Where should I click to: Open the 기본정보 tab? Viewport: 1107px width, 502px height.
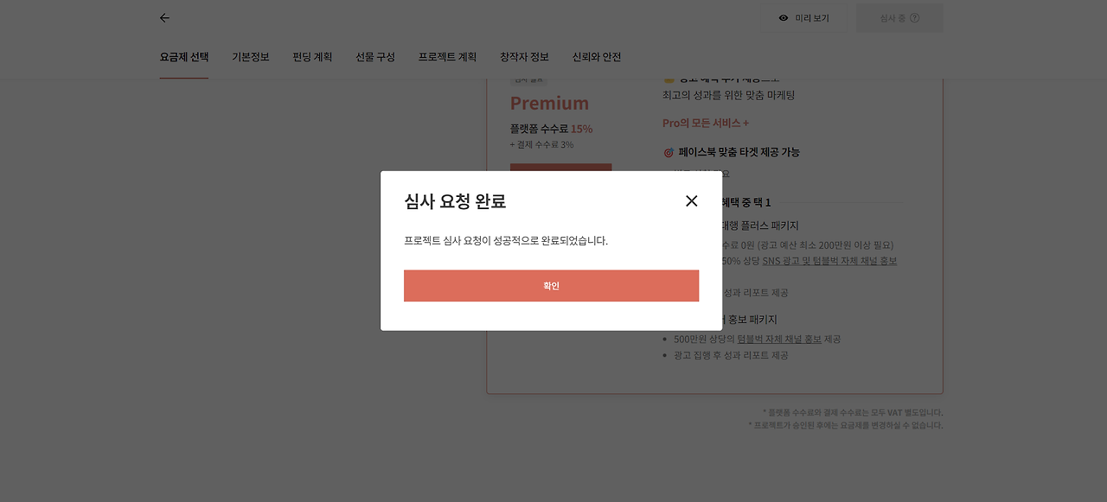251,57
